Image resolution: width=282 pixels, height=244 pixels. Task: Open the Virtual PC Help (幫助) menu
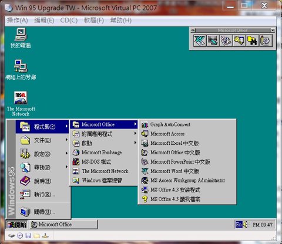121,20
